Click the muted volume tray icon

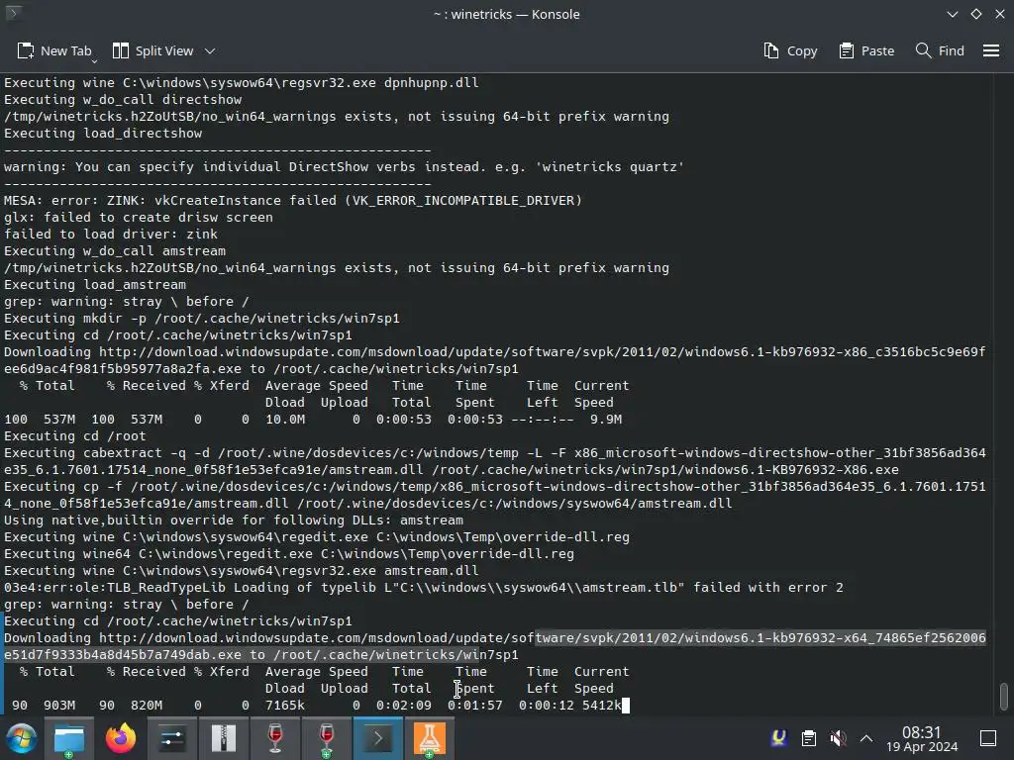[838, 738]
